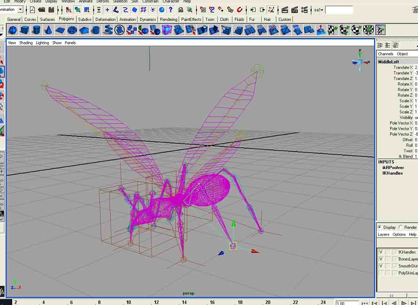Expand the ikRPsolver input node
The image size is (418, 305).
(393, 168)
